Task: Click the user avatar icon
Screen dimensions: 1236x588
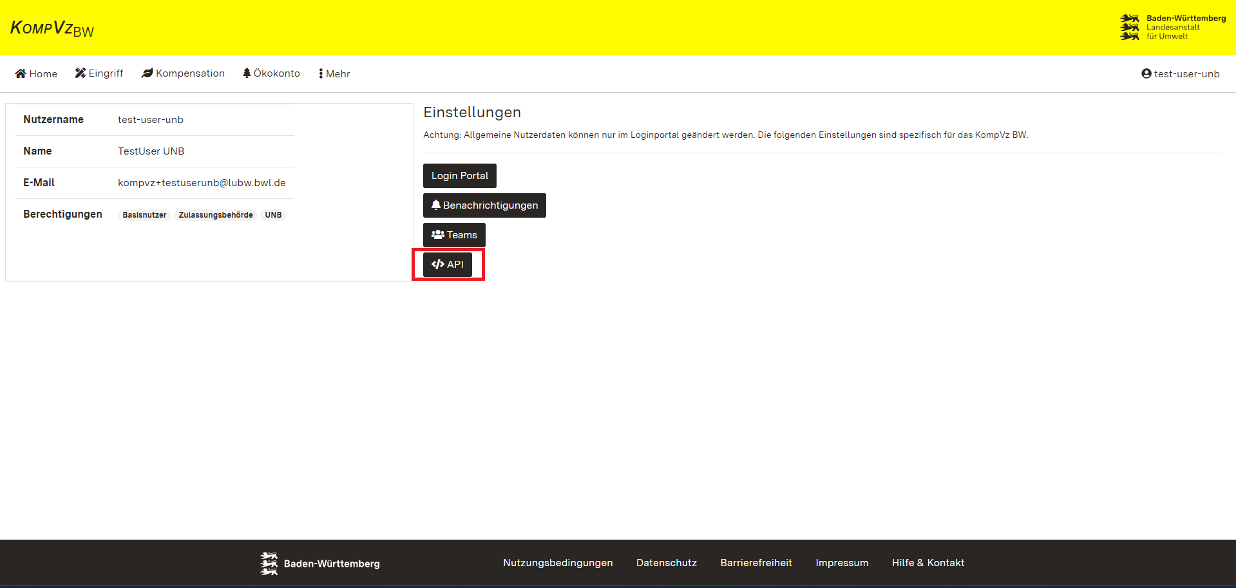Action: click(1146, 73)
